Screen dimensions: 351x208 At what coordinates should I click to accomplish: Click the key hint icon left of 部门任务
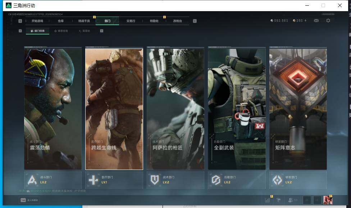pos(20,31)
